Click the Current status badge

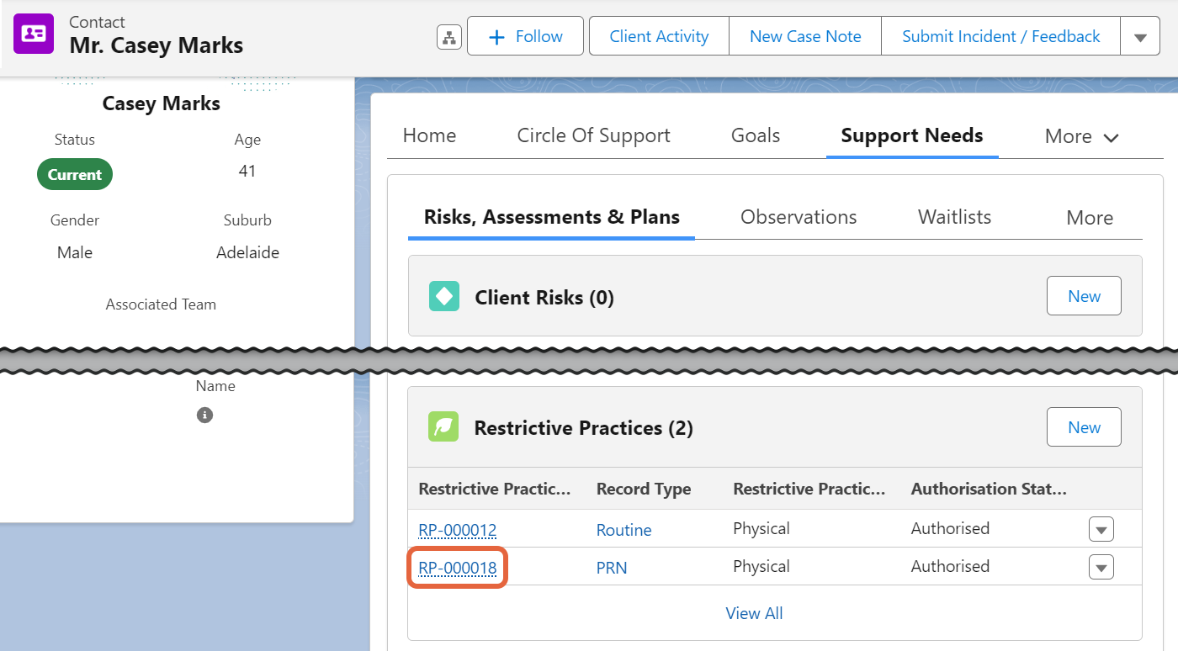point(74,174)
